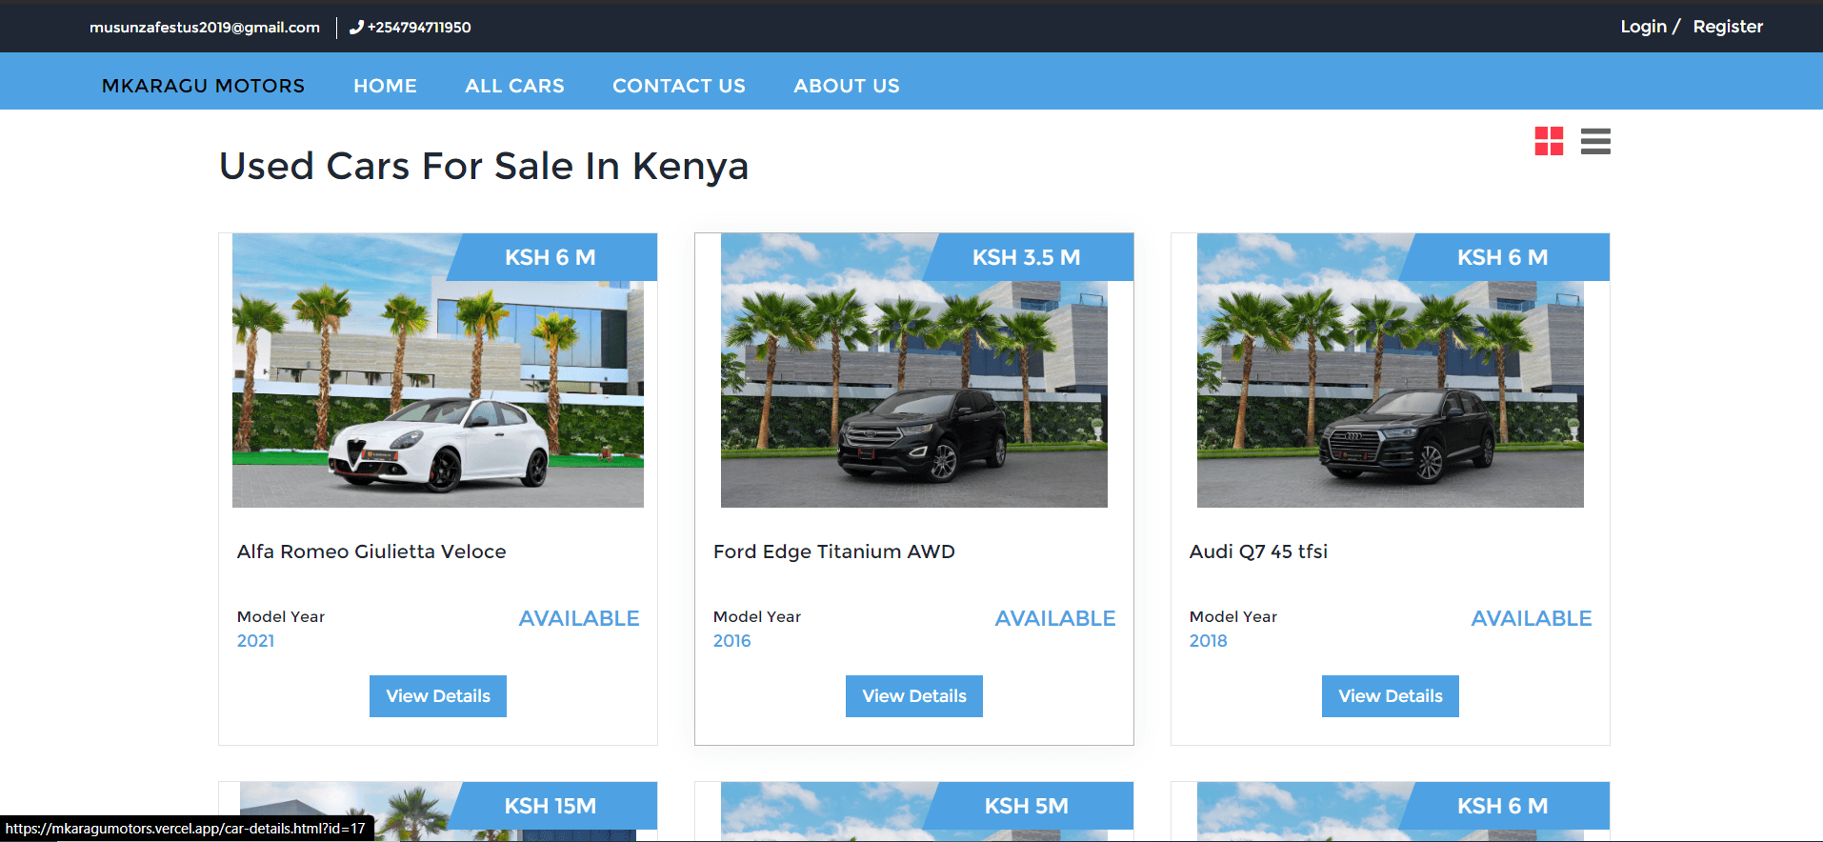Click the MKARAGU MOTORS brand logo text
The image size is (1823, 842).
pos(203,86)
